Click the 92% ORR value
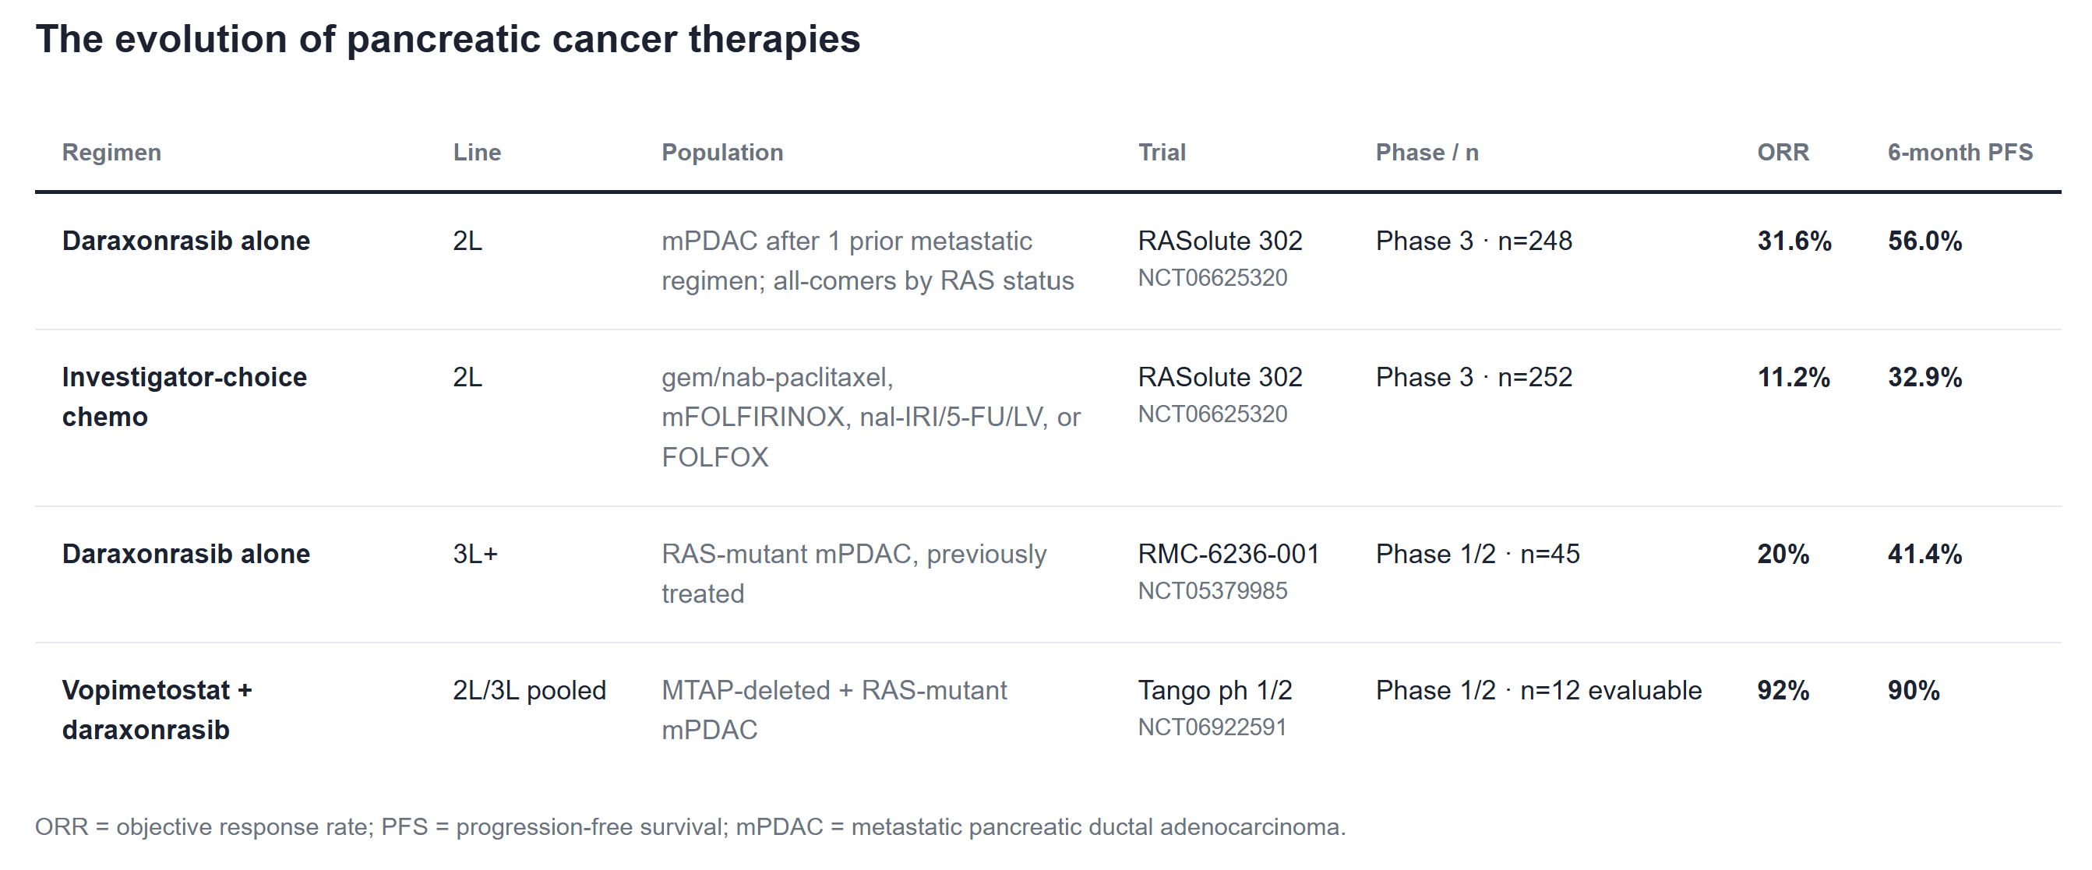Screen dimensions: 2092x870 point(1783,690)
